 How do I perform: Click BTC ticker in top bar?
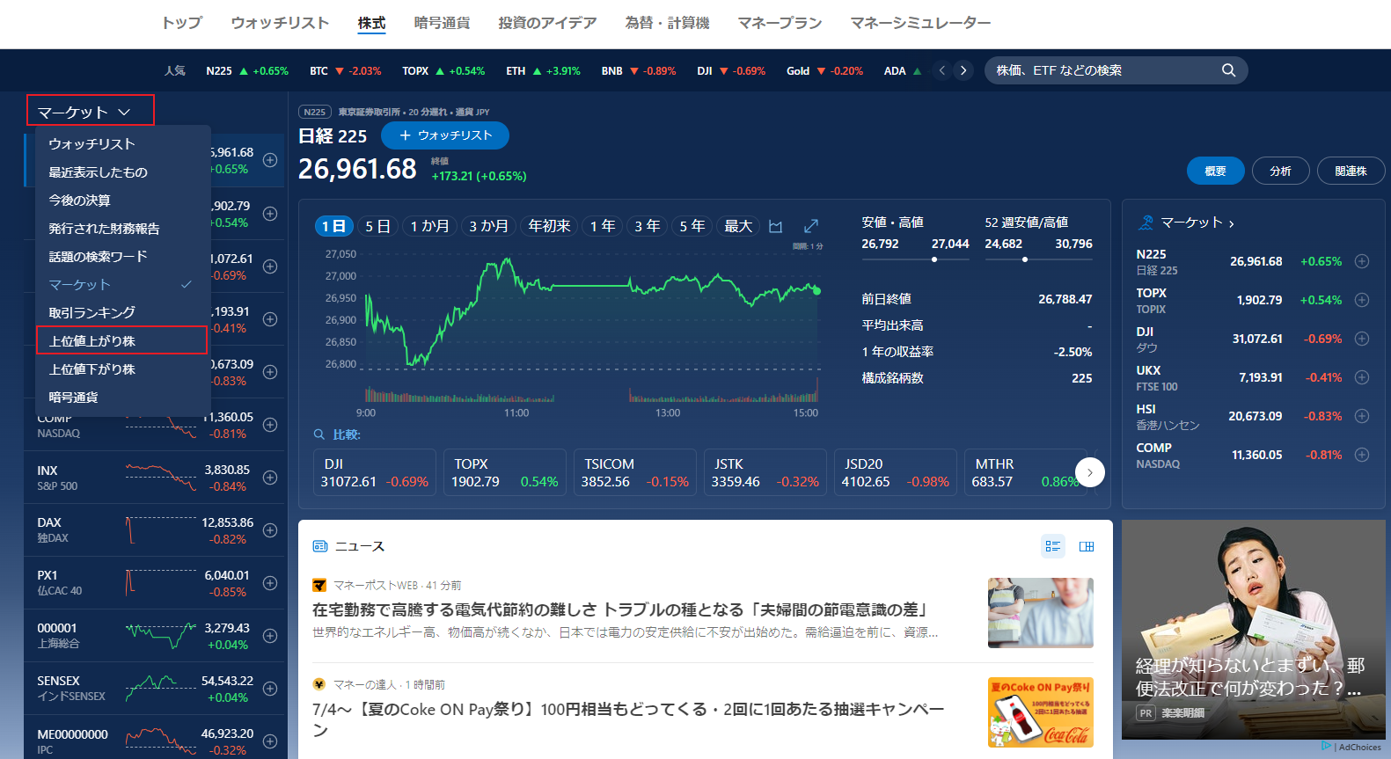pos(346,70)
